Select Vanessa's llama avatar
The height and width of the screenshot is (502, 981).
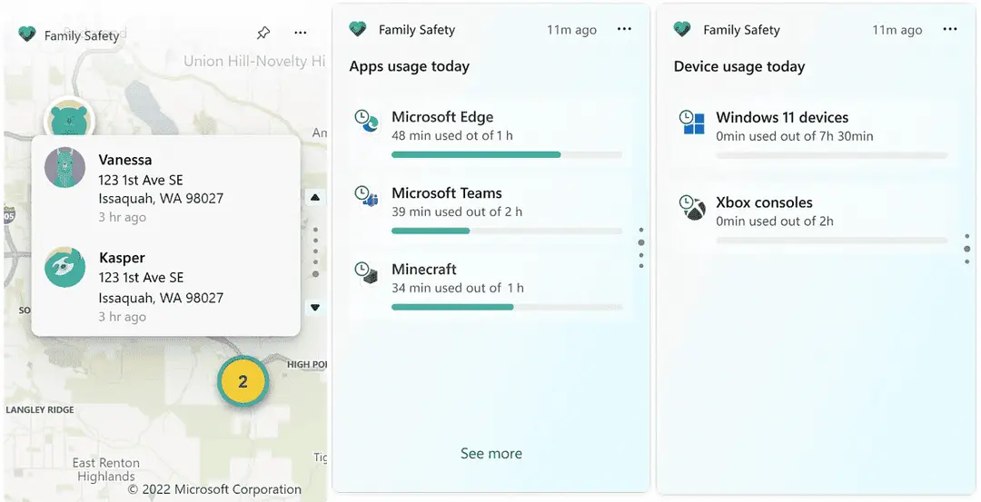click(x=65, y=168)
